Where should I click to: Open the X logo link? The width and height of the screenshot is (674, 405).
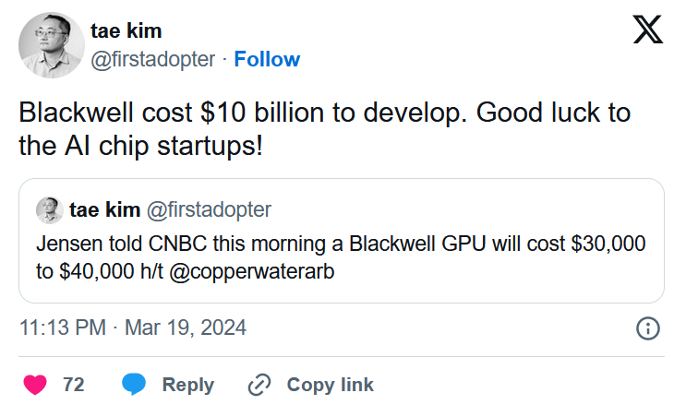pos(647,30)
